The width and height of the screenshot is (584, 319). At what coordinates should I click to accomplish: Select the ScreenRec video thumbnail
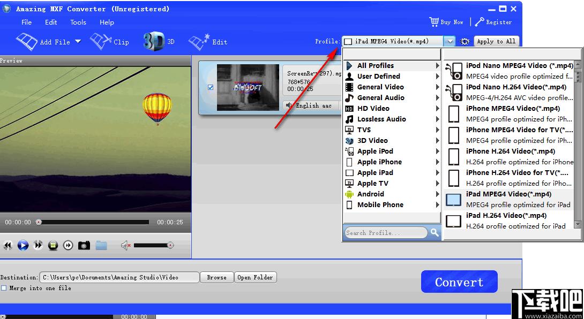click(x=248, y=87)
